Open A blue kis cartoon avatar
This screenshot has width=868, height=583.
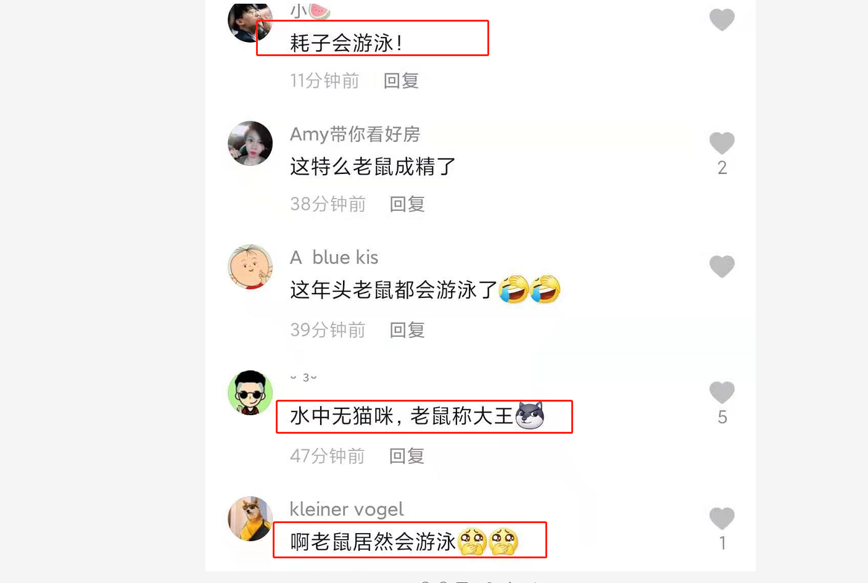[250, 267]
